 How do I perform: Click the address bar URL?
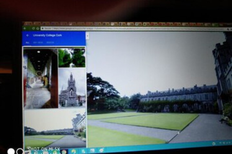click(x=133, y=29)
